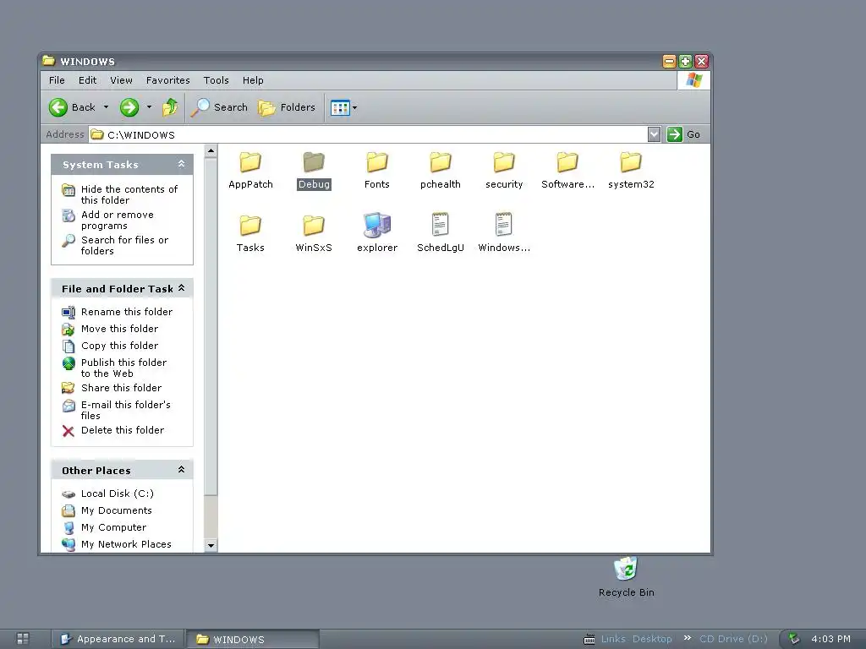Image resolution: width=866 pixels, height=649 pixels.
Task: Select the WinSxS folder
Action: pos(314,233)
